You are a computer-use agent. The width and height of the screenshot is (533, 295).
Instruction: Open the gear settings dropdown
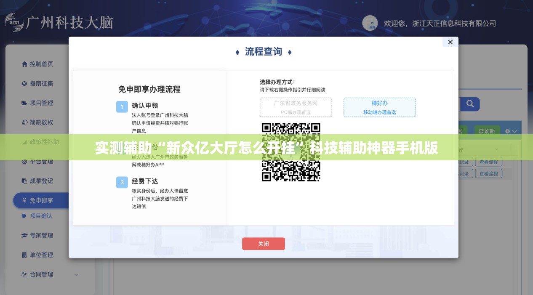(511, 131)
